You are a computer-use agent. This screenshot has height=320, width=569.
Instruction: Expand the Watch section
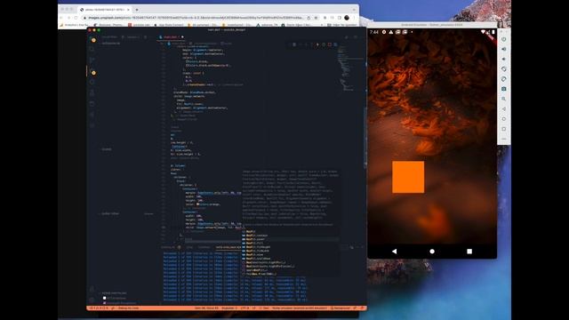pyautogui.click(x=106, y=149)
